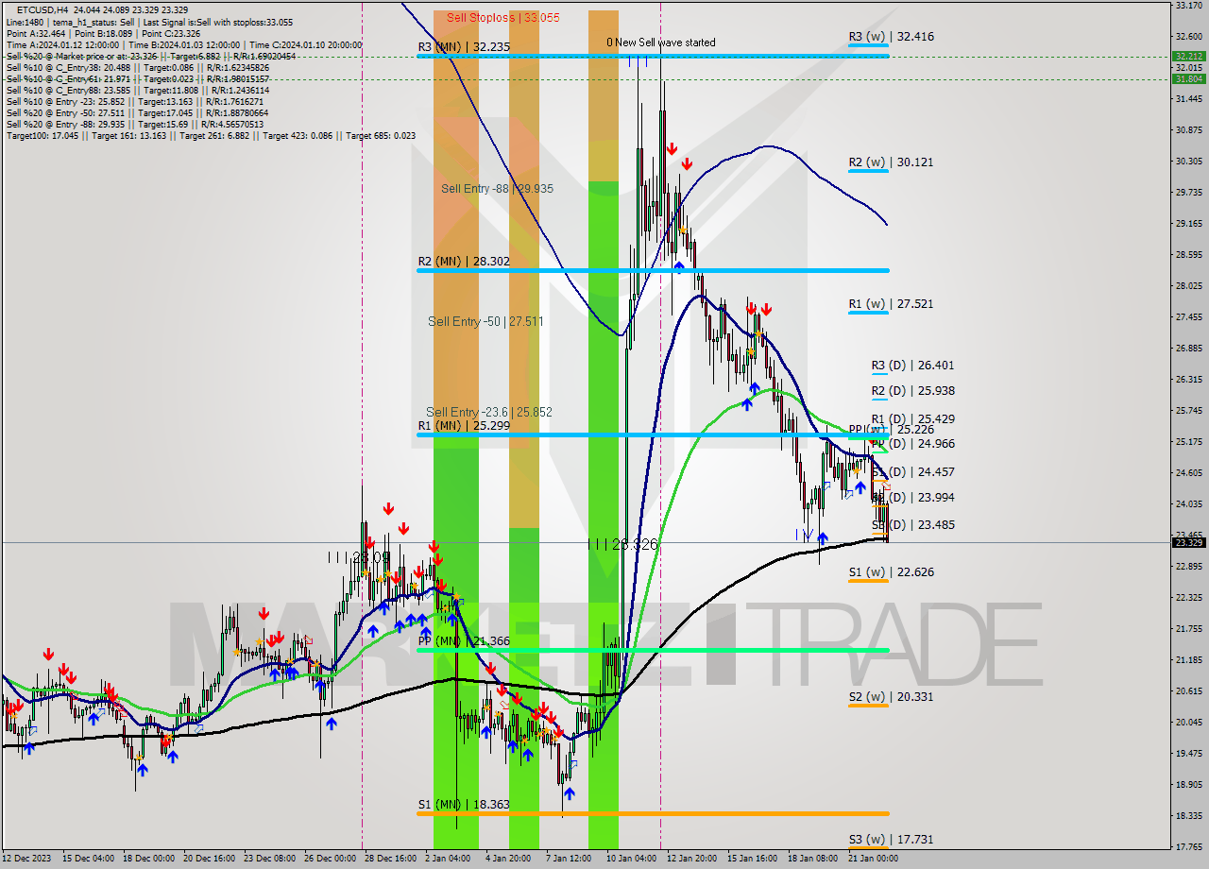Viewport: 1209px width, 869px height.
Task: Click the 'S3 (D) | 23.485' daily label
Action: 912,525
